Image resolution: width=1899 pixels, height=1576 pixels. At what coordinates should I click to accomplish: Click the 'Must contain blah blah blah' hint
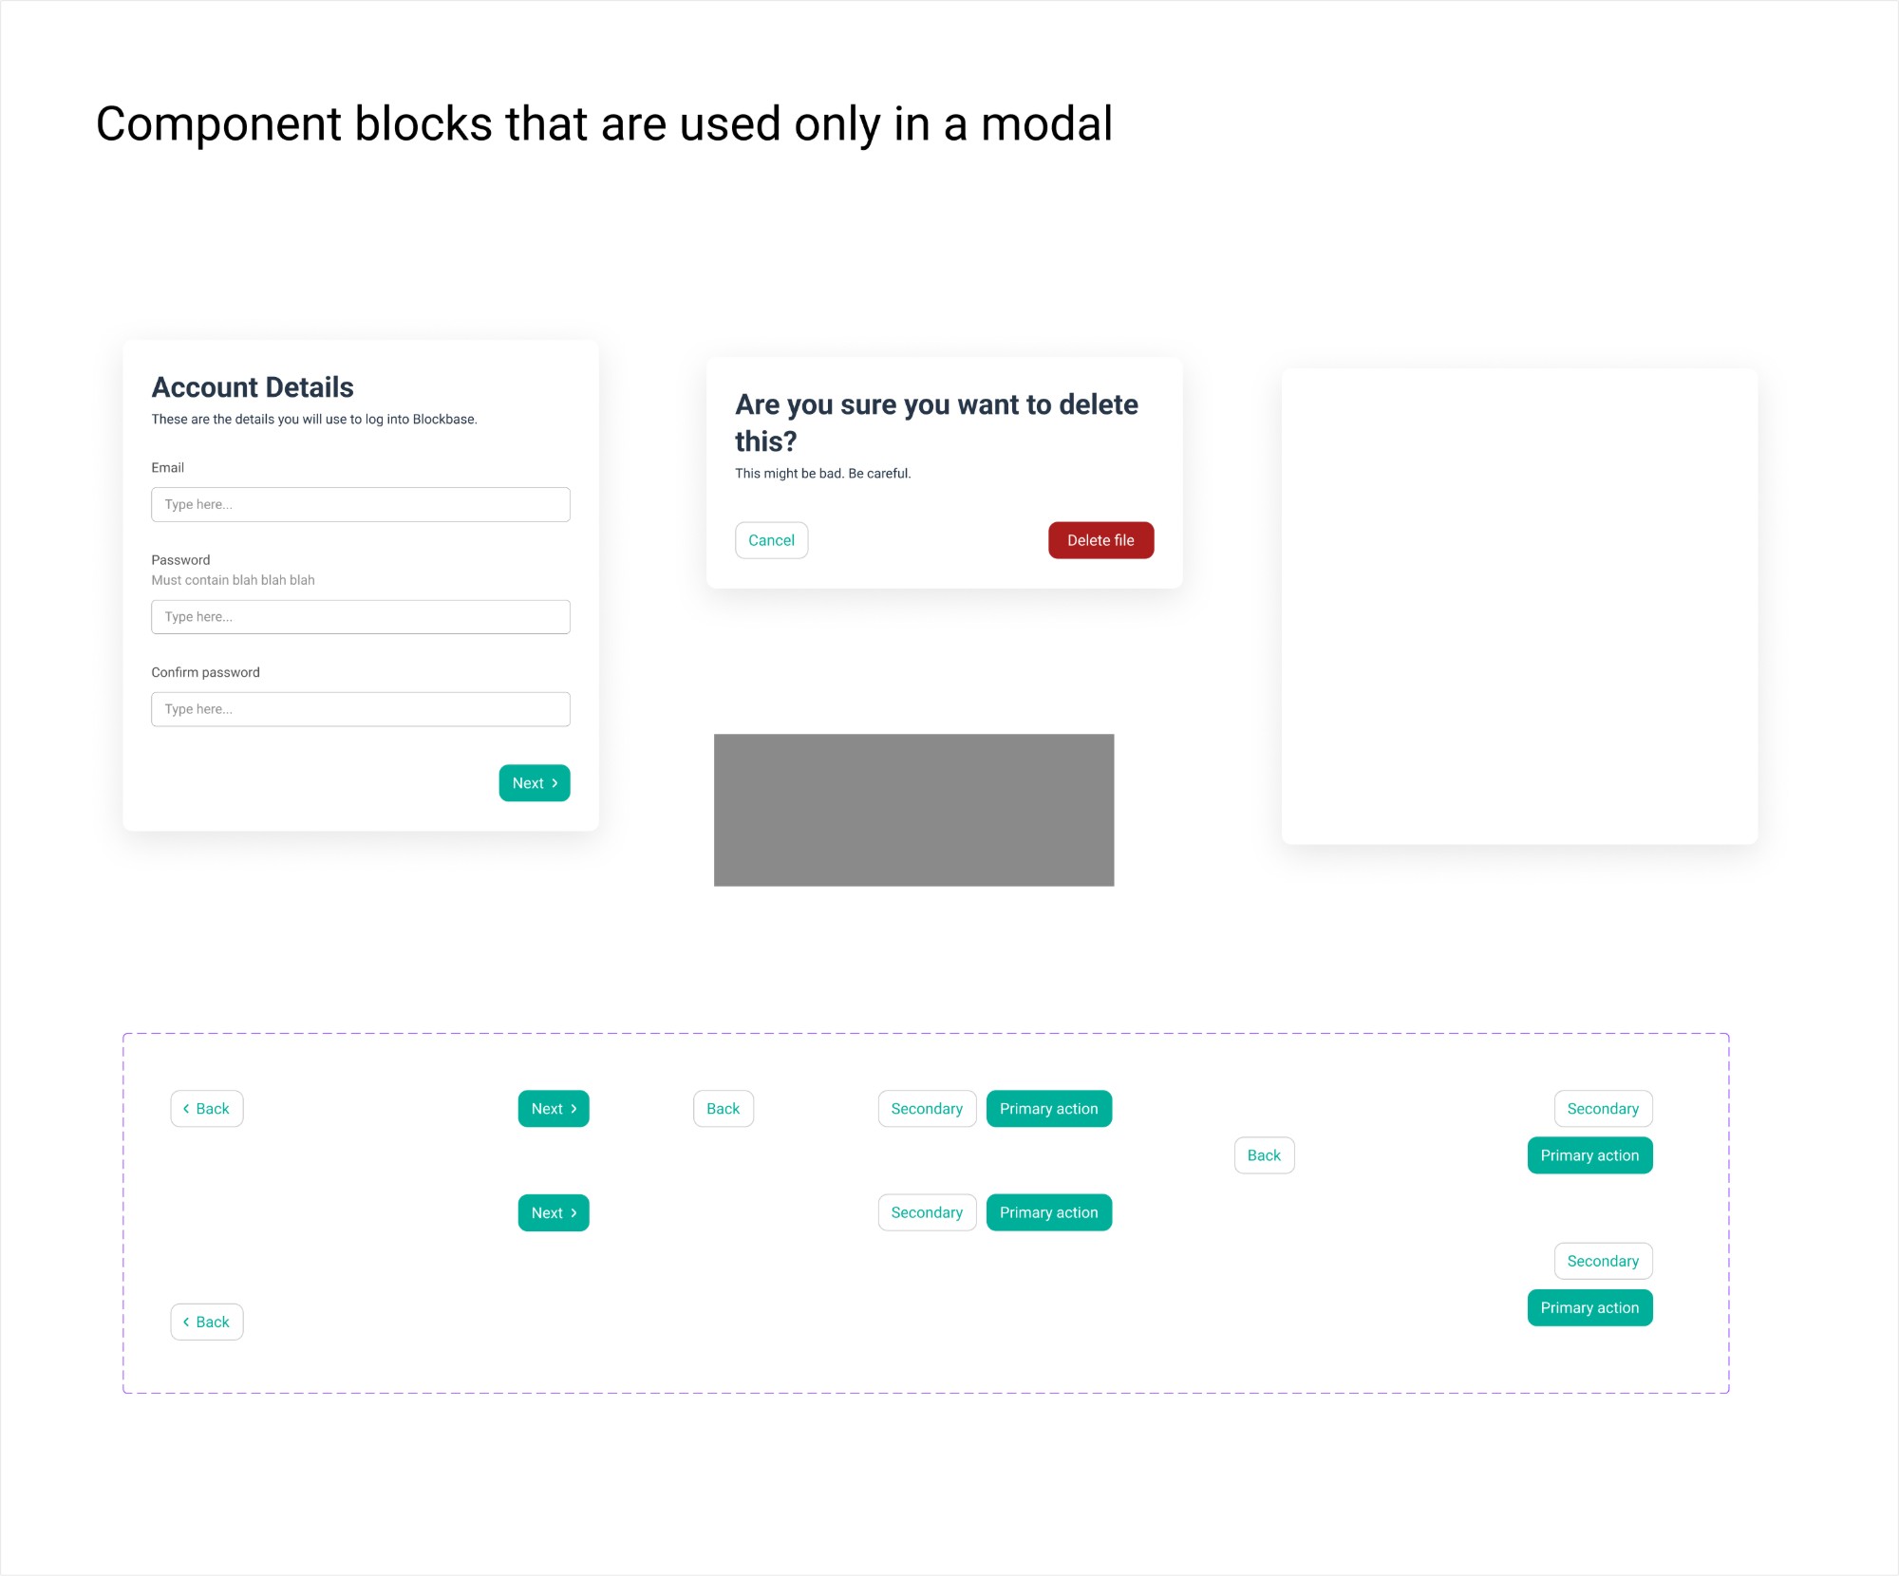[233, 580]
